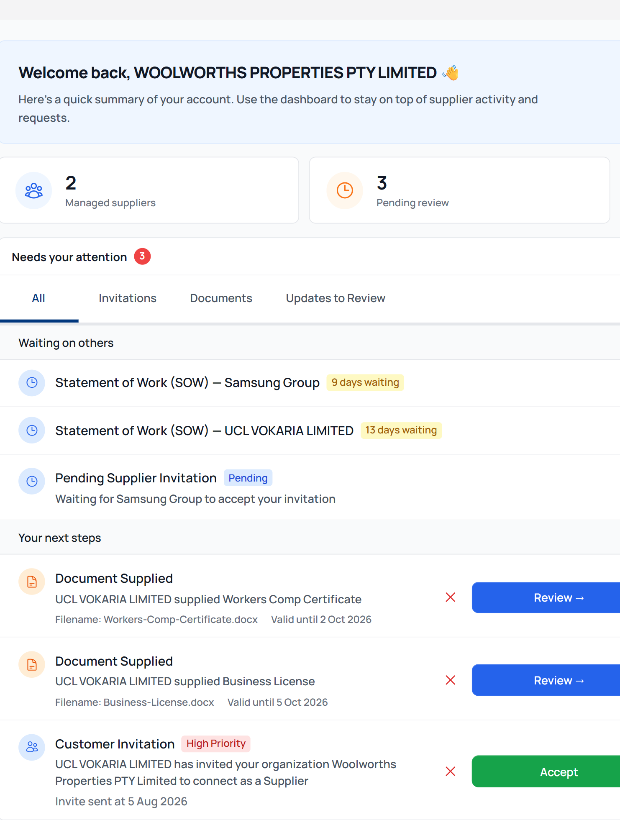The height and width of the screenshot is (820, 620).
Task: Click the Pending status badge
Action: pos(248,478)
